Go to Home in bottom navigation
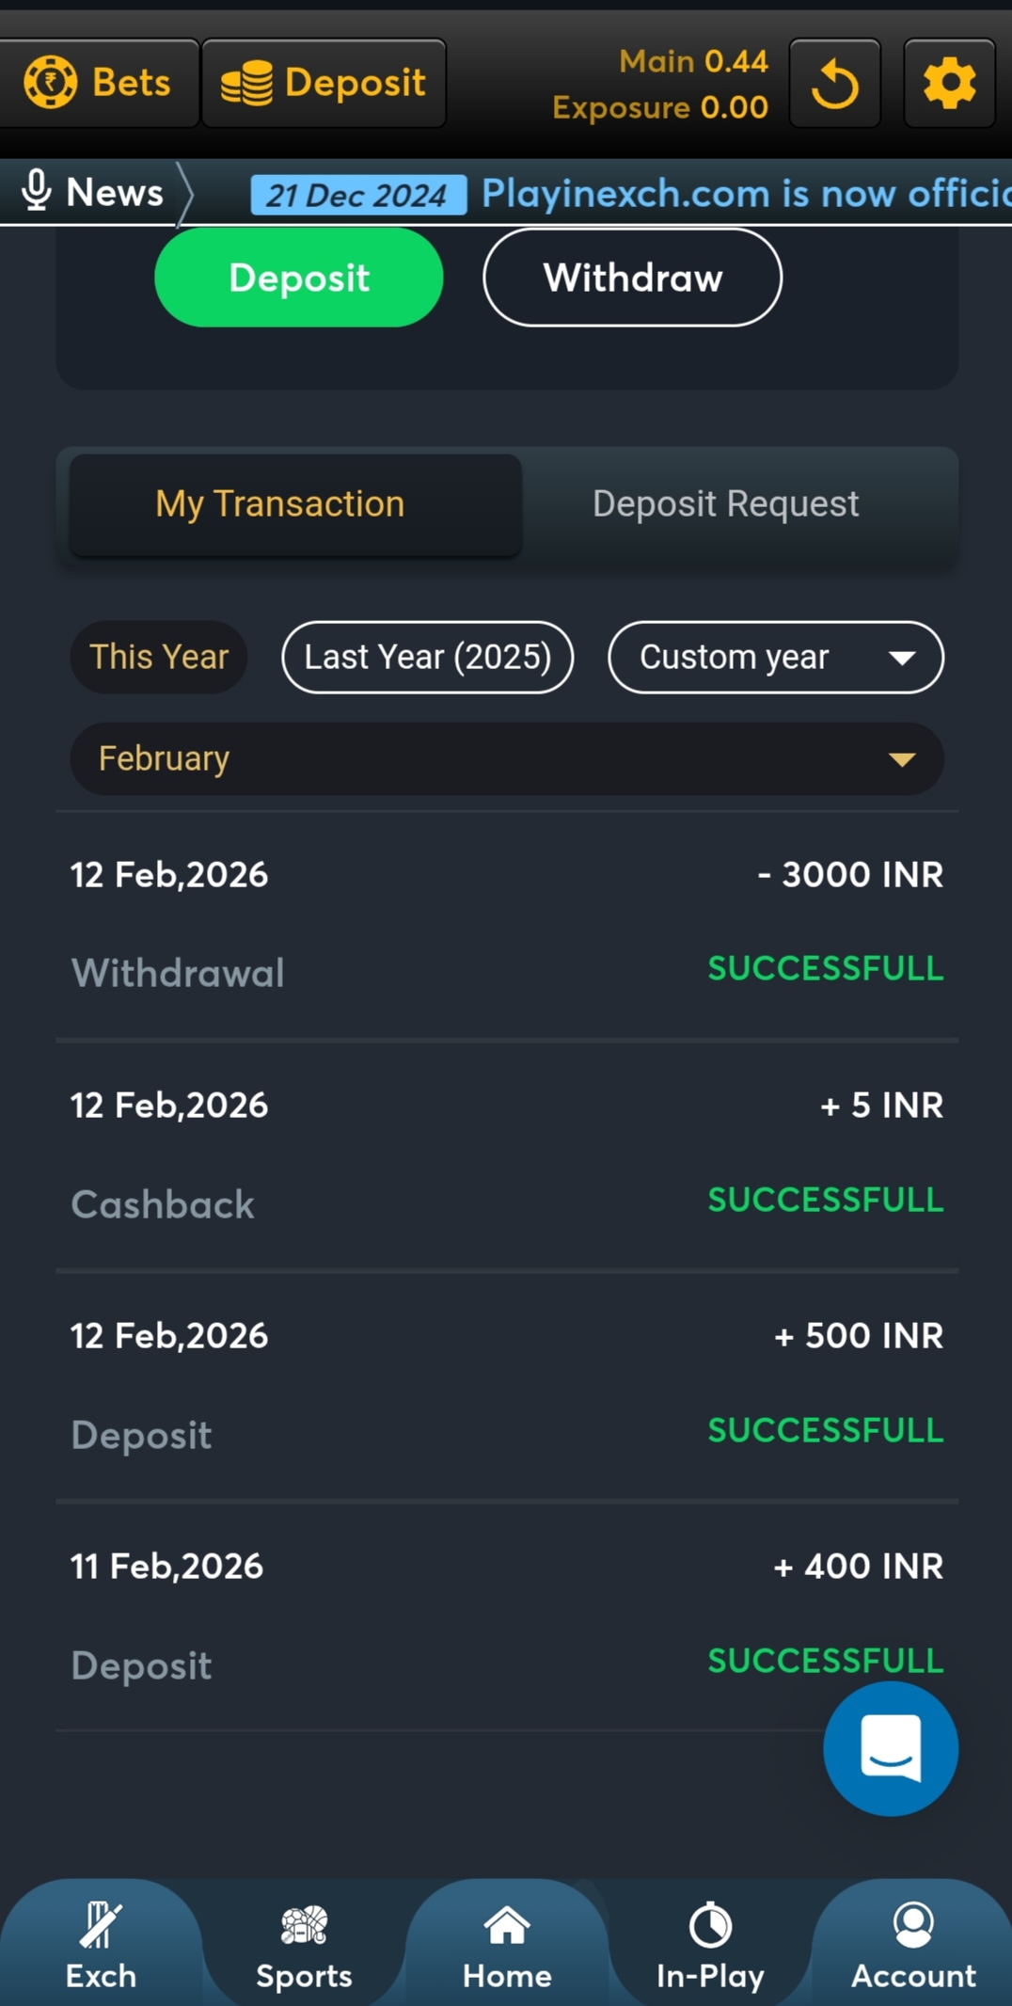The image size is (1012, 2006). (507, 1945)
